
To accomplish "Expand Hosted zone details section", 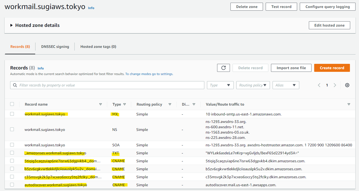I will coord(11,25).
